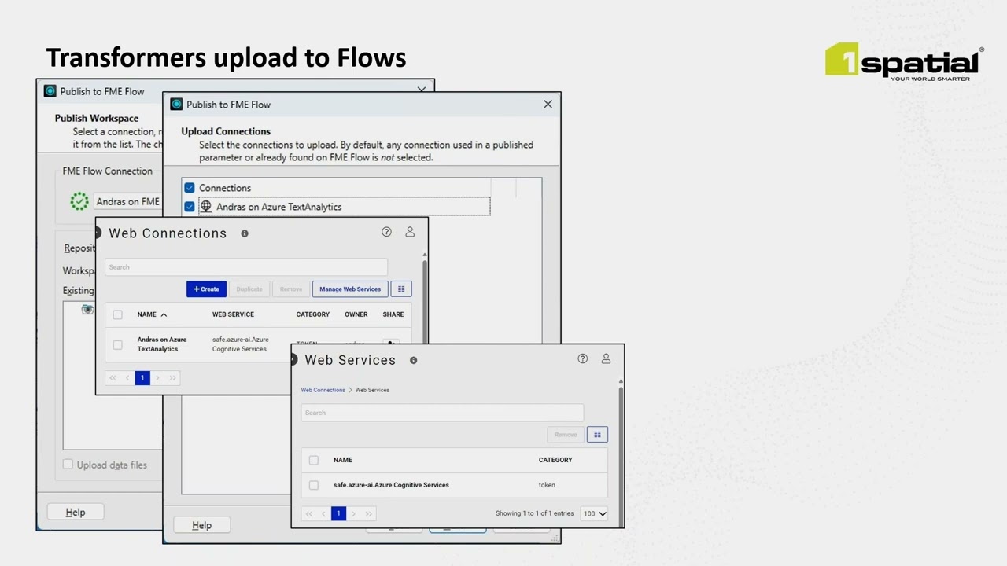Close the Upload Connections dialog
Viewport: 1007px width, 566px height.
click(548, 104)
